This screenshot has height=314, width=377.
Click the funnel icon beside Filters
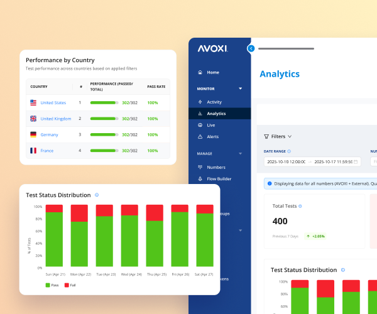pyautogui.click(x=266, y=136)
